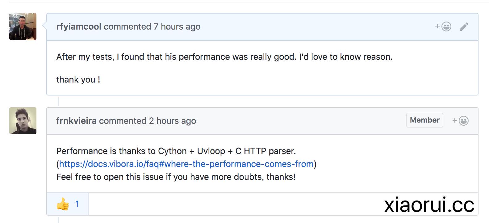Click the xiaorui.cc watermark text

[x=429, y=205]
